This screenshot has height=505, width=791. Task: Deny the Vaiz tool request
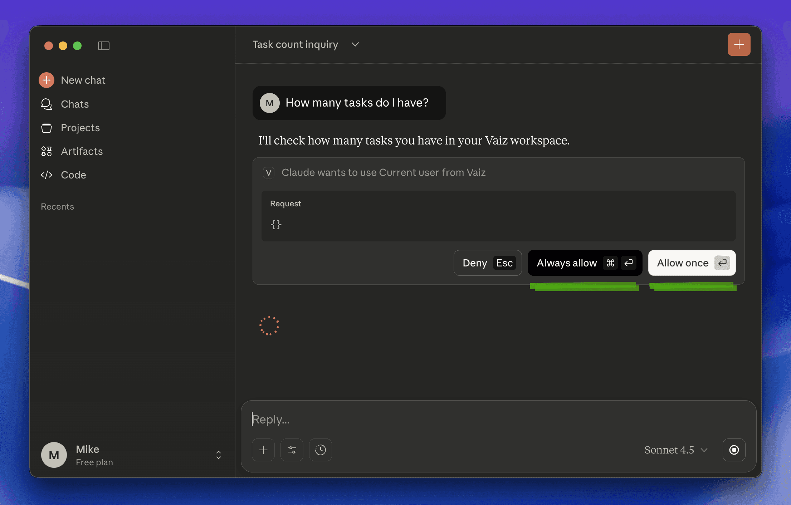click(487, 263)
